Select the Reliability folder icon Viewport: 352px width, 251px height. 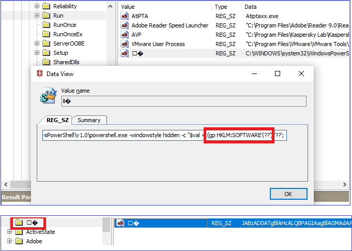(x=46, y=6)
